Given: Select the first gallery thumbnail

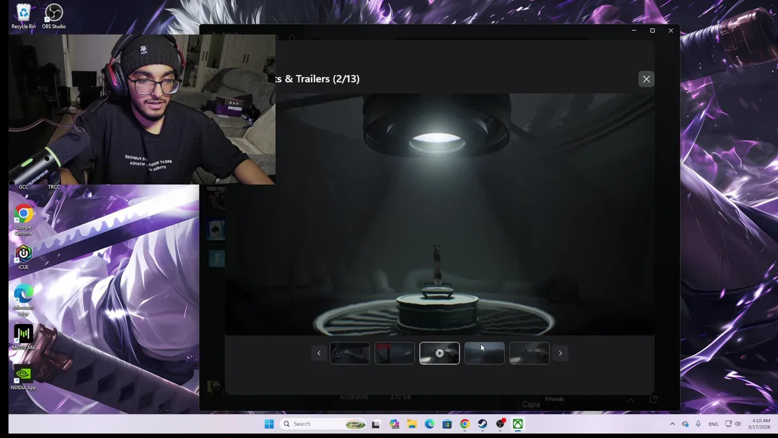Looking at the screenshot, I should coord(349,353).
